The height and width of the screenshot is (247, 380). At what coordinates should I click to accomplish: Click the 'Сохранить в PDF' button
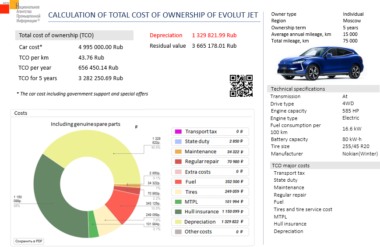coord(29,241)
